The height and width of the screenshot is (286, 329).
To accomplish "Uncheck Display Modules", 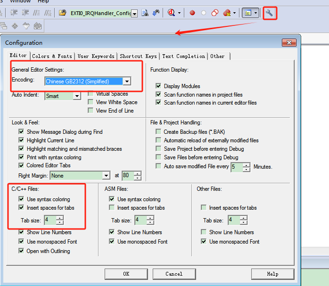I will pyautogui.click(x=158, y=86).
